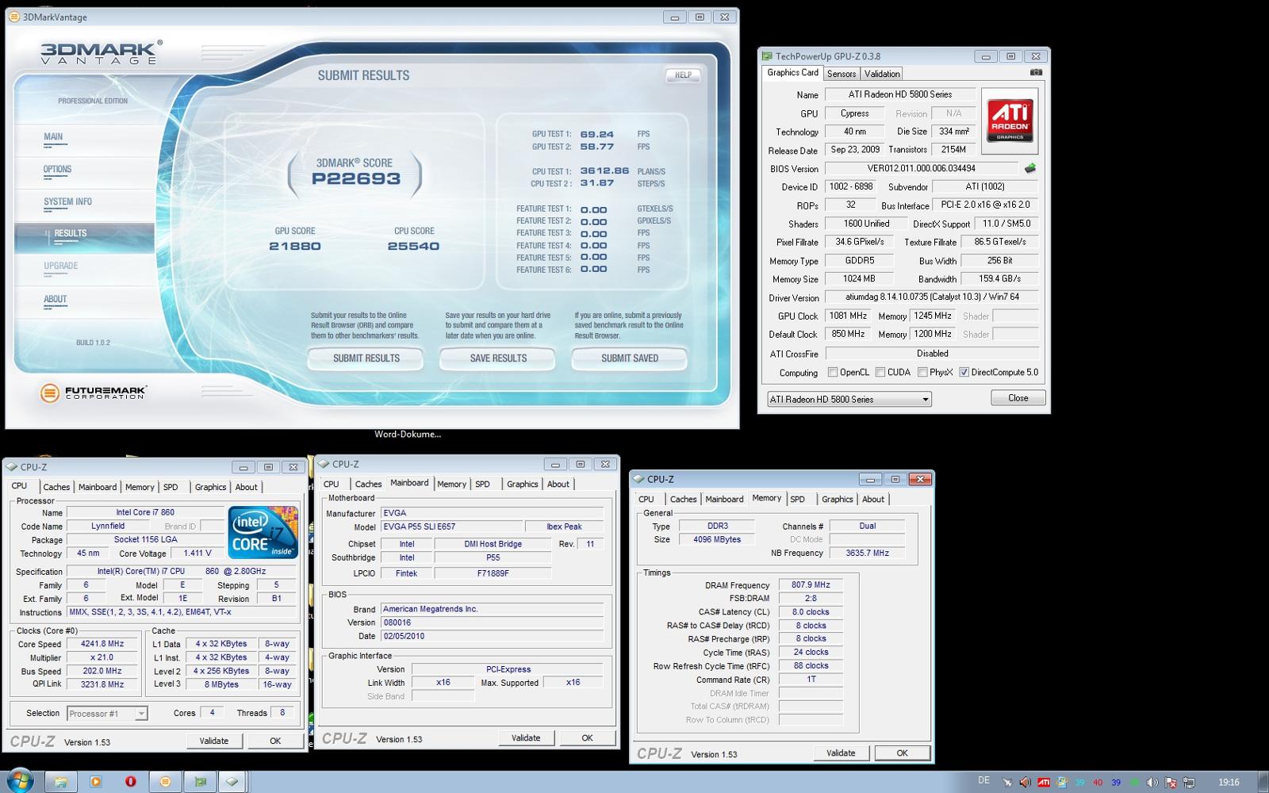
Task: Enable the OpenCL checkbox
Action: point(833,372)
